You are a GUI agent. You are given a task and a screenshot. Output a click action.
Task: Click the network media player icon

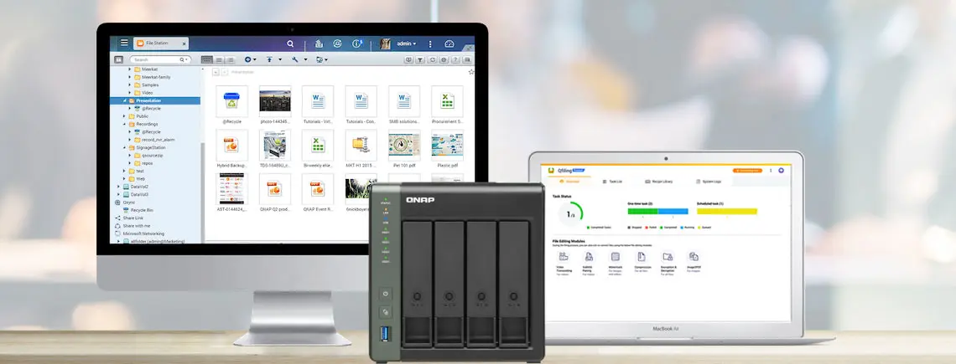pos(408,59)
